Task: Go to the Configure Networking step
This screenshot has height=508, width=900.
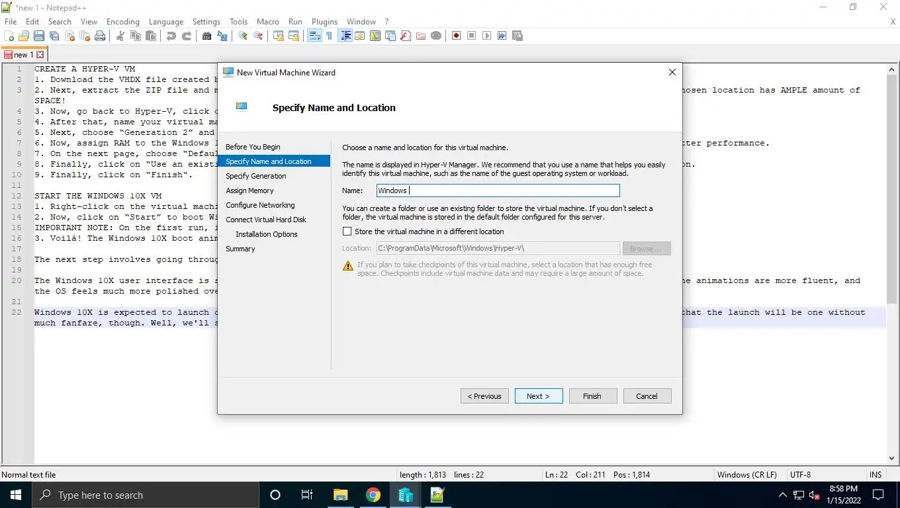Action: coord(260,205)
